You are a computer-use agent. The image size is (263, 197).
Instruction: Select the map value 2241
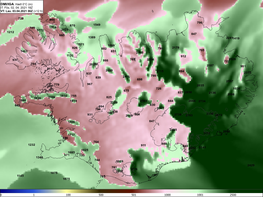click(229, 38)
